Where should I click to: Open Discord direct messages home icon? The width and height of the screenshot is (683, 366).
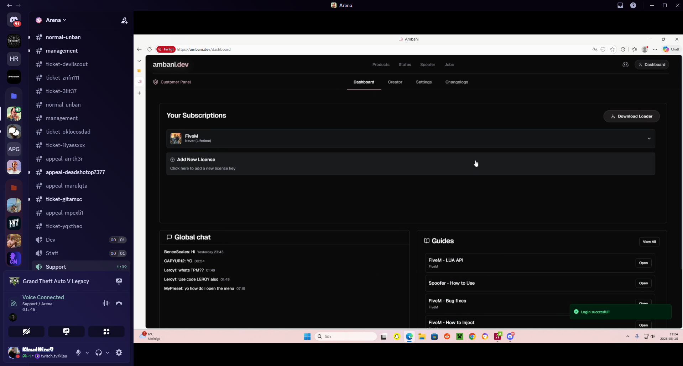[14, 20]
